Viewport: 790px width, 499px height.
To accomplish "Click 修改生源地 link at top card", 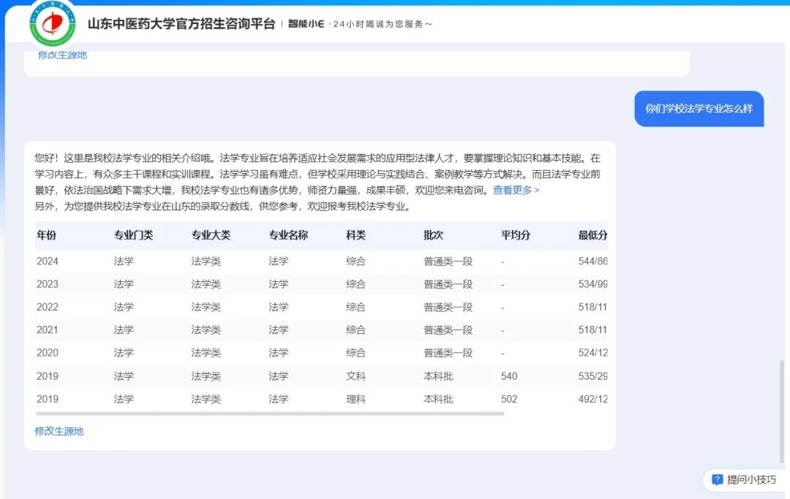I will [x=62, y=55].
